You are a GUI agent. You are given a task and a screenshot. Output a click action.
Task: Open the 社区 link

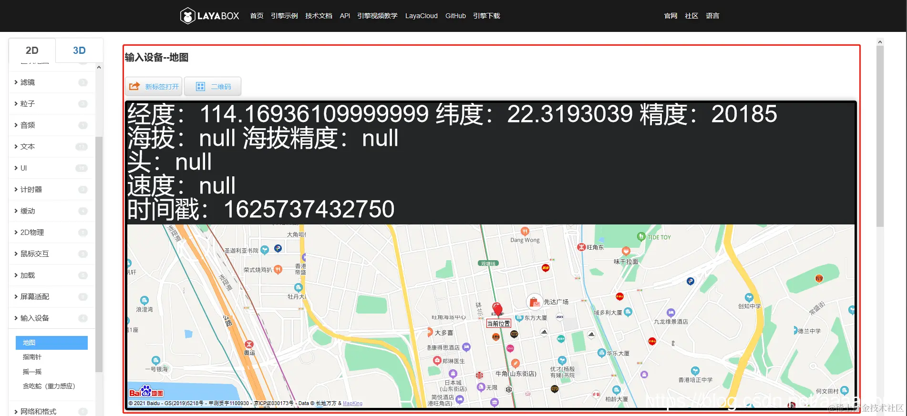click(x=691, y=16)
